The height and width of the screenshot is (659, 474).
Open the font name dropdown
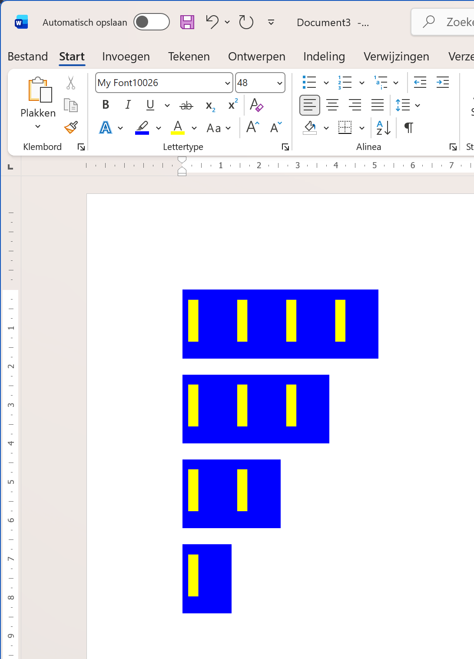pyautogui.click(x=227, y=83)
